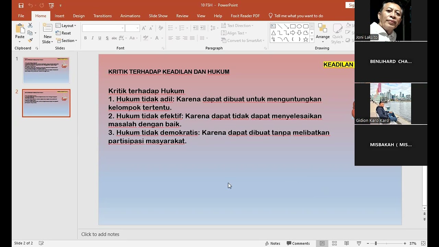Open the File menu
The image size is (439, 247).
pos(21,16)
